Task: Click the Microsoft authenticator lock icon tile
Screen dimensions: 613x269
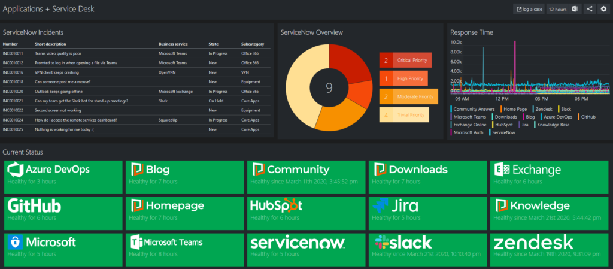Action: click(x=15, y=242)
